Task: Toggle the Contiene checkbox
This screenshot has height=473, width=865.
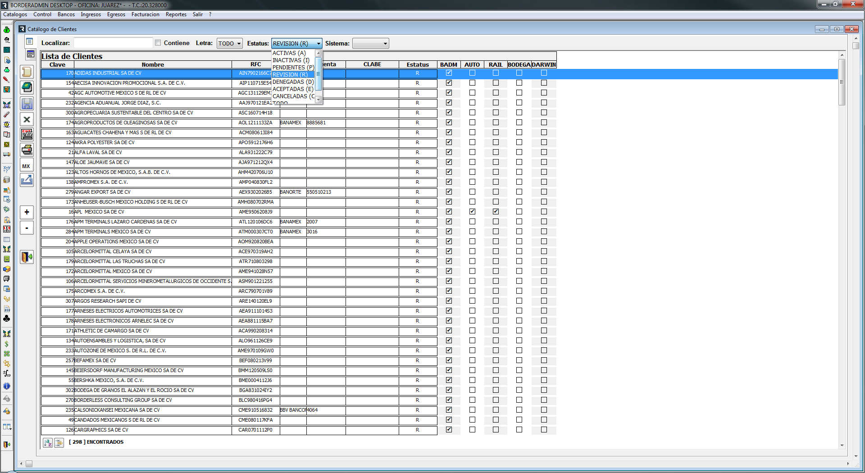Action: click(158, 43)
